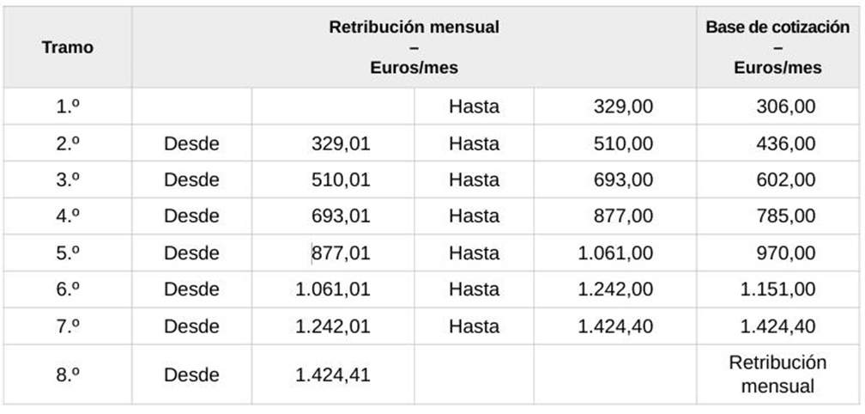Click the Hasta cell in row 4.º

coord(474,217)
